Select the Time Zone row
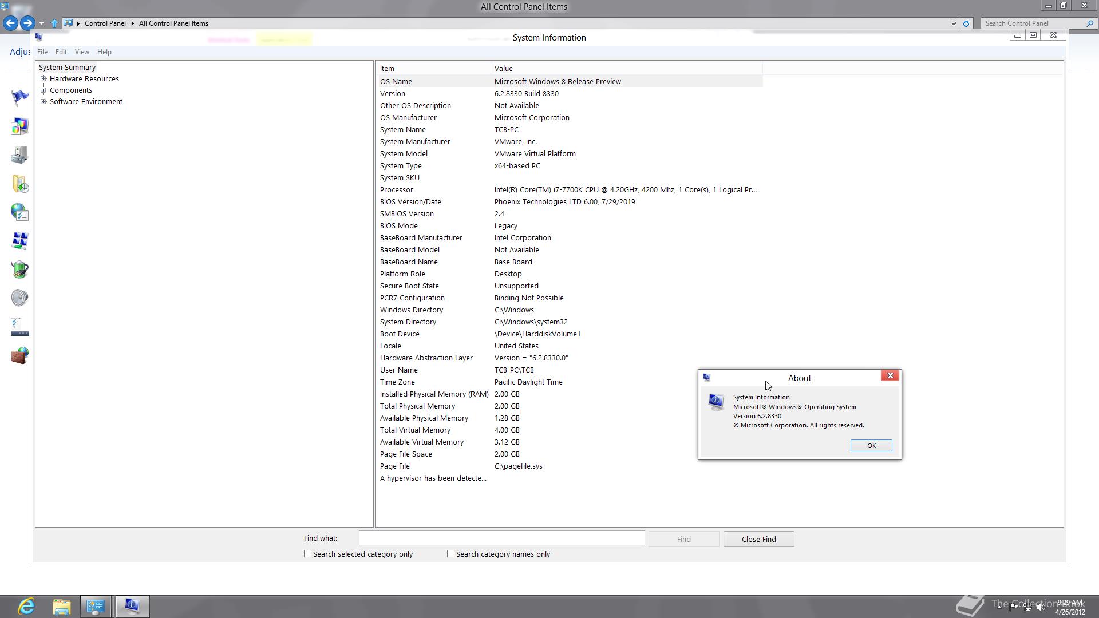Screen dimensions: 1099x618 [x=570, y=382]
